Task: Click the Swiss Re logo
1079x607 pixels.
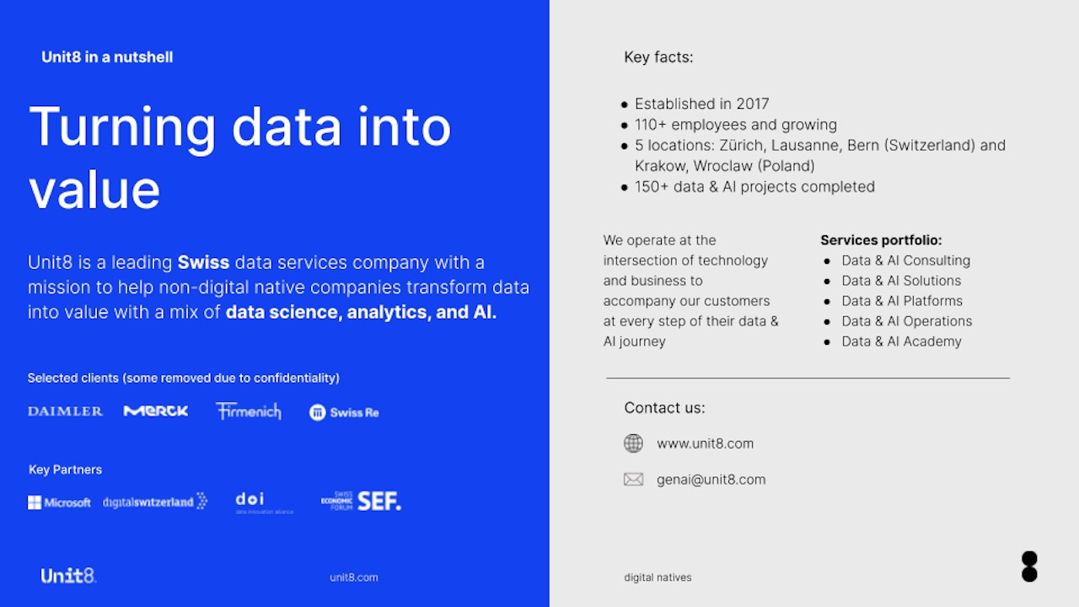Action: pyautogui.click(x=344, y=412)
